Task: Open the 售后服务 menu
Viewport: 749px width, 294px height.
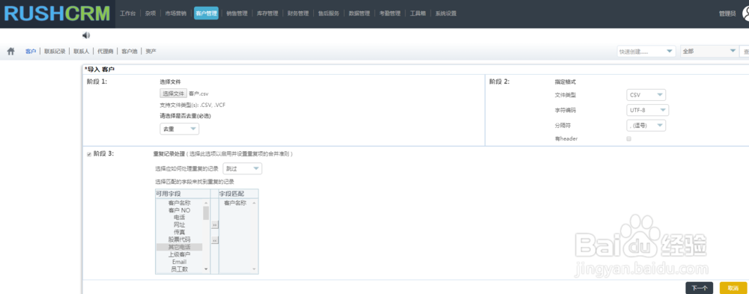Action: coord(329,14)
